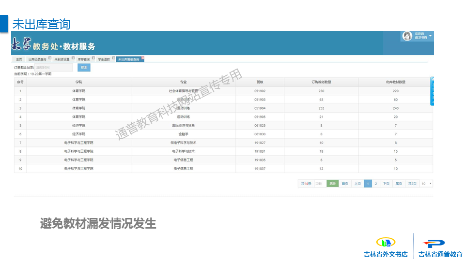
Task: Switch to the 未到货设置 tab
Action: 62,59
